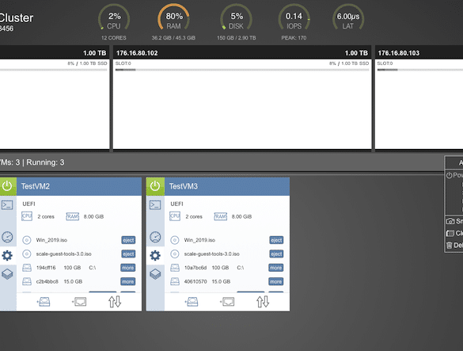Click SLOT:0 usage bar on 176.16.80.103
463x351 pixels.
point(420,70)
